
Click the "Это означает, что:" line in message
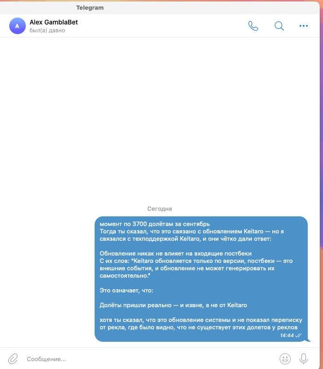pos(126,291)
